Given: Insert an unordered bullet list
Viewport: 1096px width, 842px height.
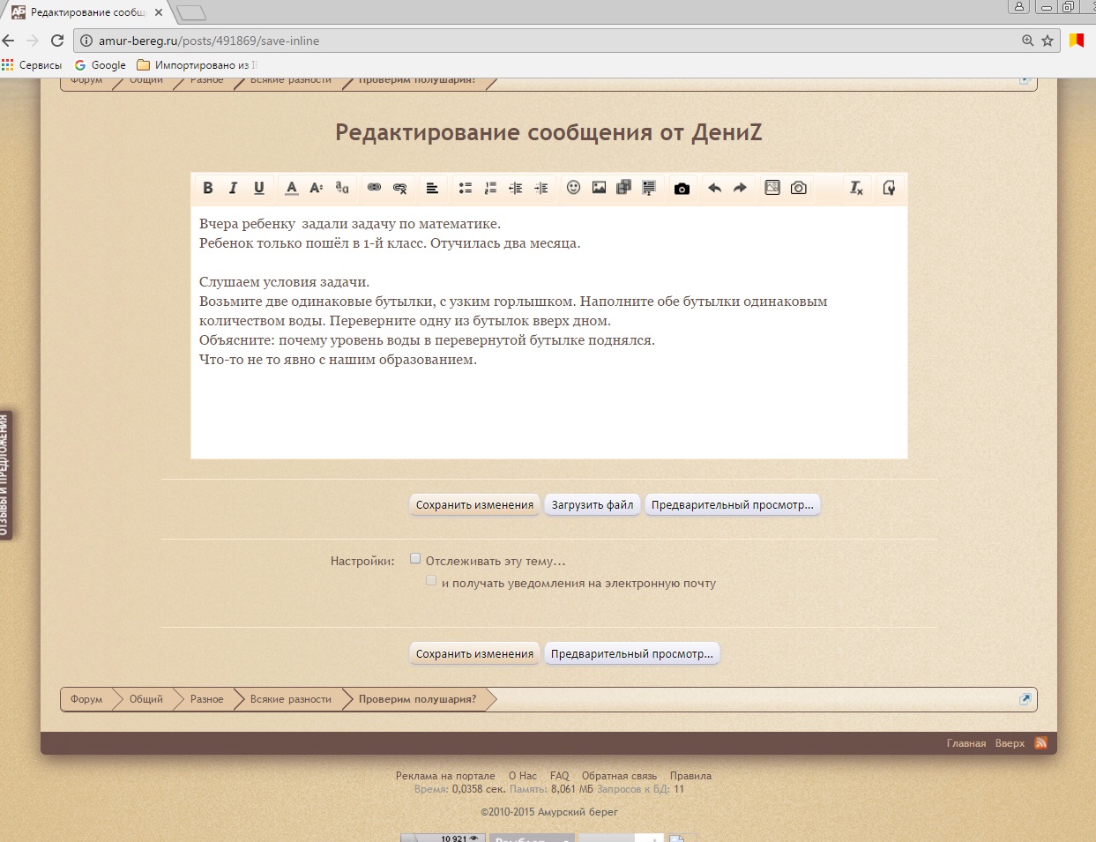Looking at the screenshot, I should (465, 188).
